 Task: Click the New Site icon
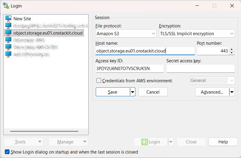pos(8,18)
